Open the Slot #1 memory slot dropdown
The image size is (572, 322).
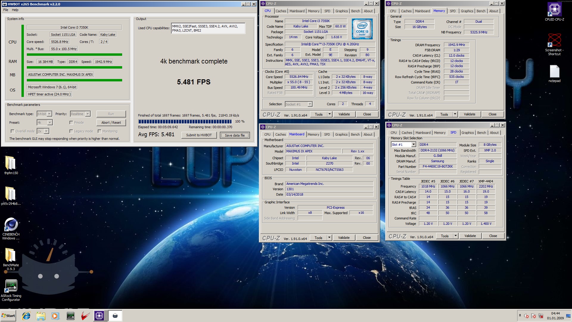pyautogui.click(x=403, y=145)
